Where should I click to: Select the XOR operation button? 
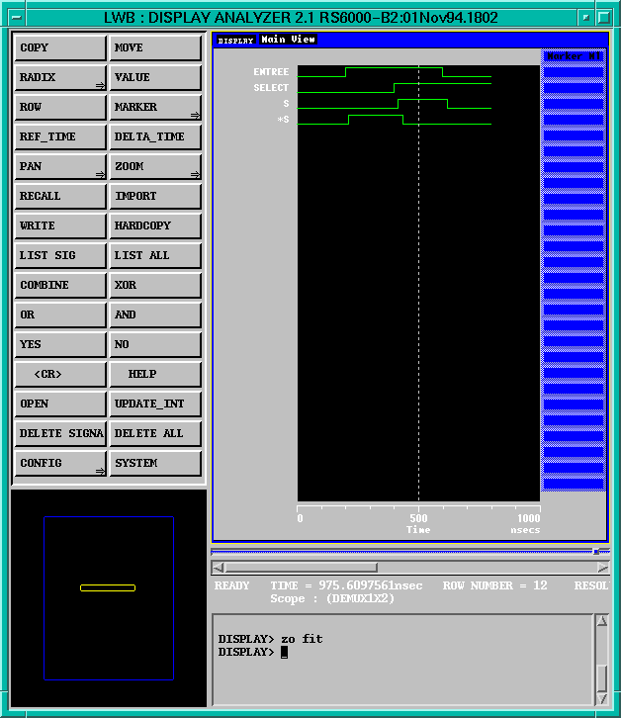tap(155, 286)
